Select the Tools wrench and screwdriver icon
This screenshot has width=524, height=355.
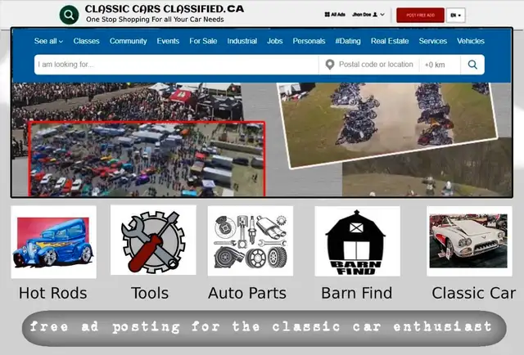click(153, 240)
